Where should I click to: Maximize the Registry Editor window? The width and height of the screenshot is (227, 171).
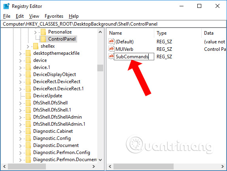pos(199,6)
